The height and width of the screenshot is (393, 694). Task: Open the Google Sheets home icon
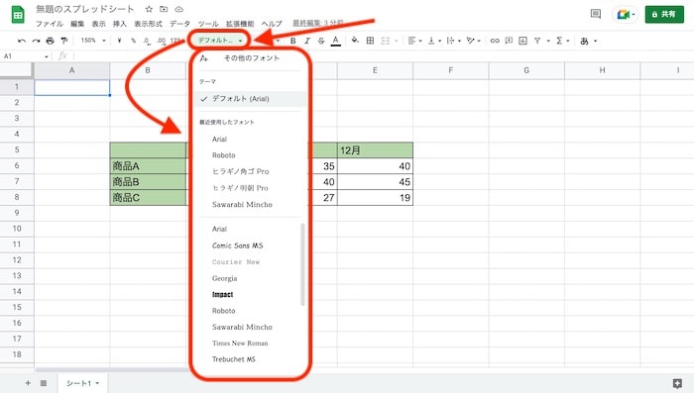click(x=18, y=15)
